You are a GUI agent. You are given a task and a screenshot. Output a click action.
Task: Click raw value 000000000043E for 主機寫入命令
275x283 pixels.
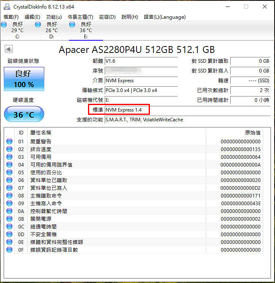[241, 204]
